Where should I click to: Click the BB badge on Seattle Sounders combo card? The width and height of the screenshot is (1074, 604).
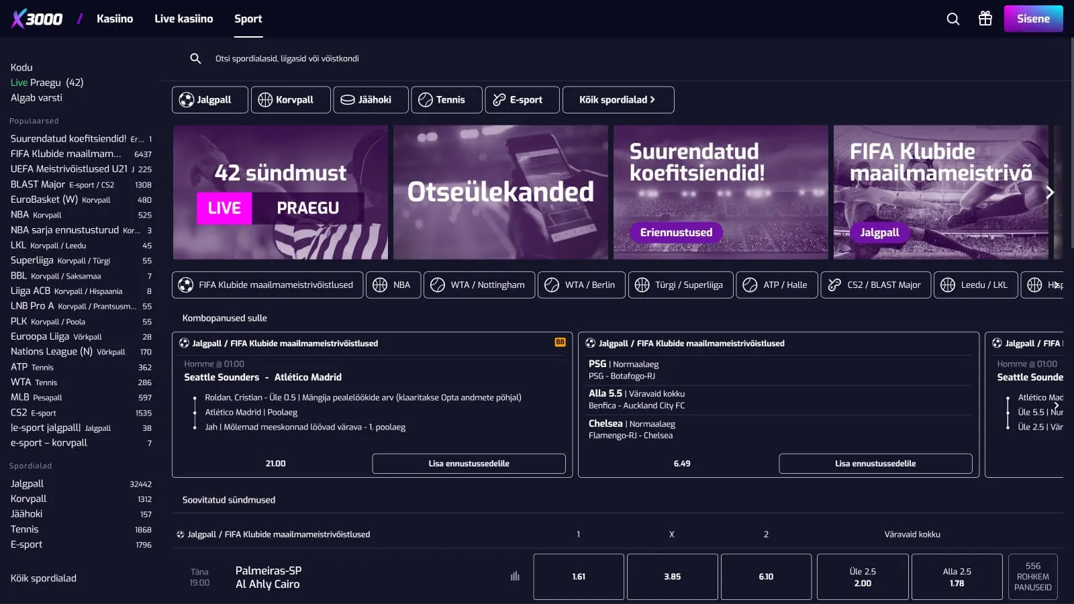pos(560,342)
